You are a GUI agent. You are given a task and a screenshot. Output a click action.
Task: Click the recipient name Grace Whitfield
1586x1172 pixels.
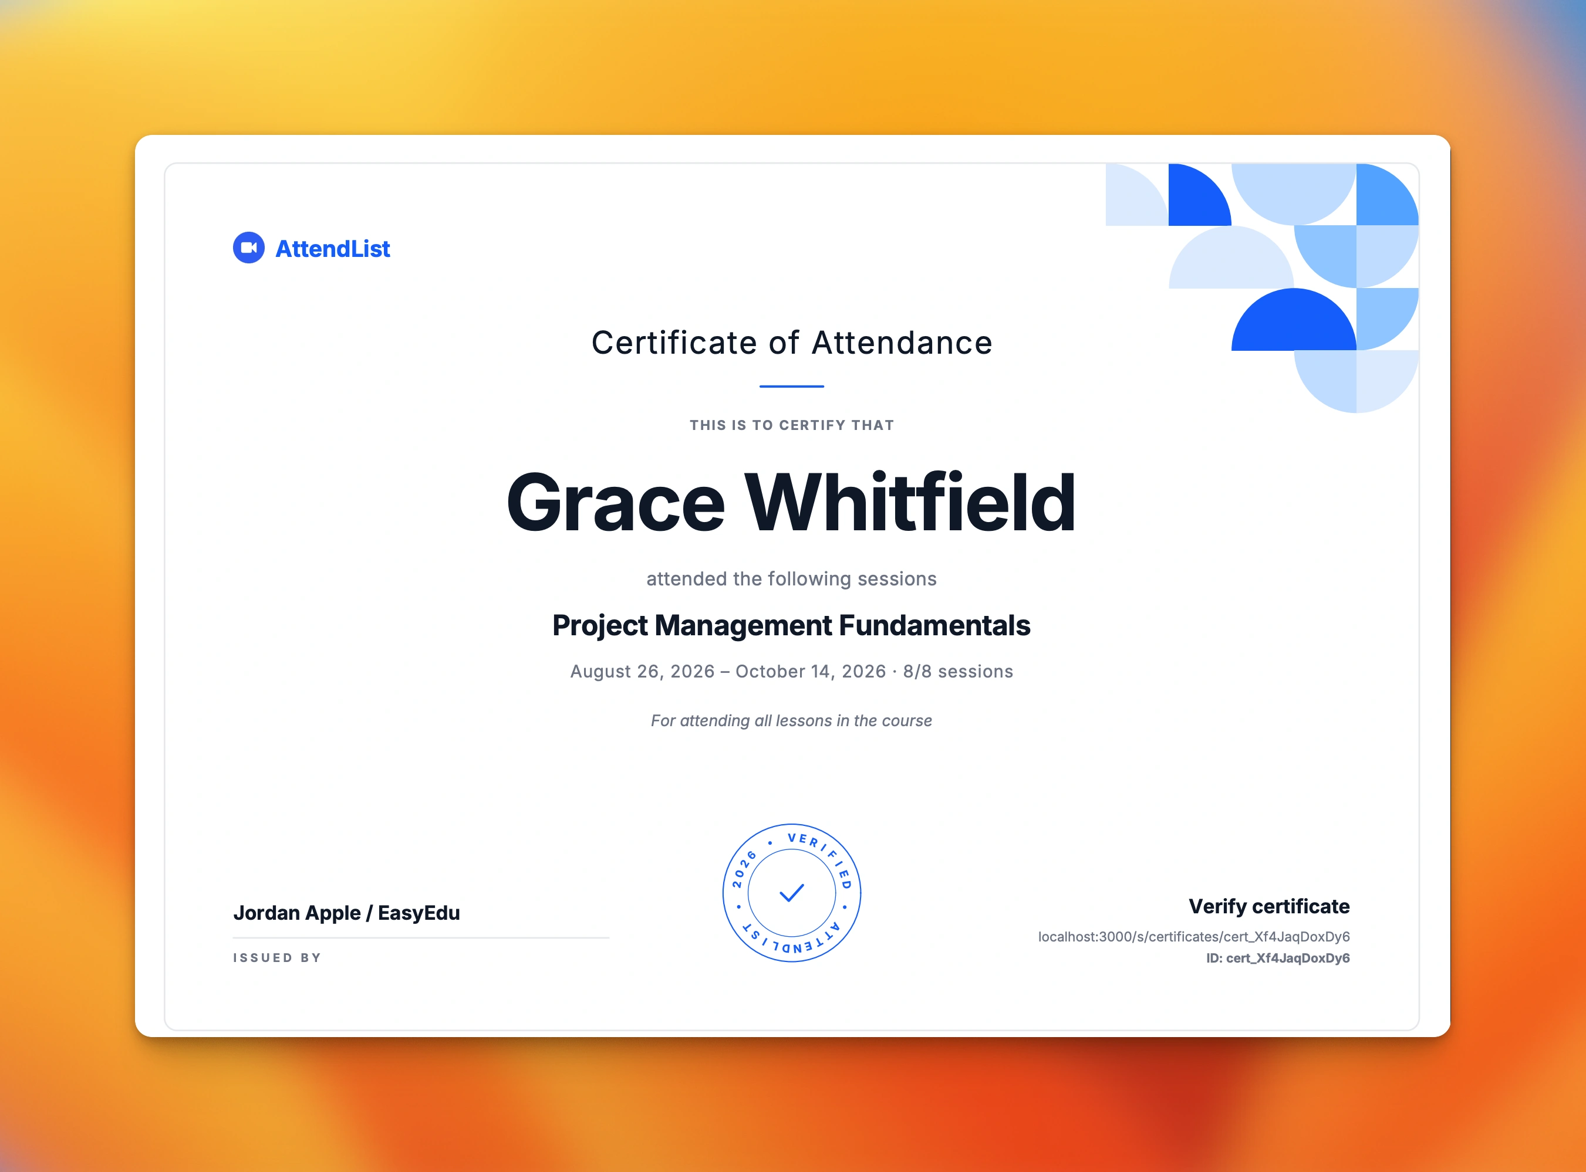(x=791, y=502)
